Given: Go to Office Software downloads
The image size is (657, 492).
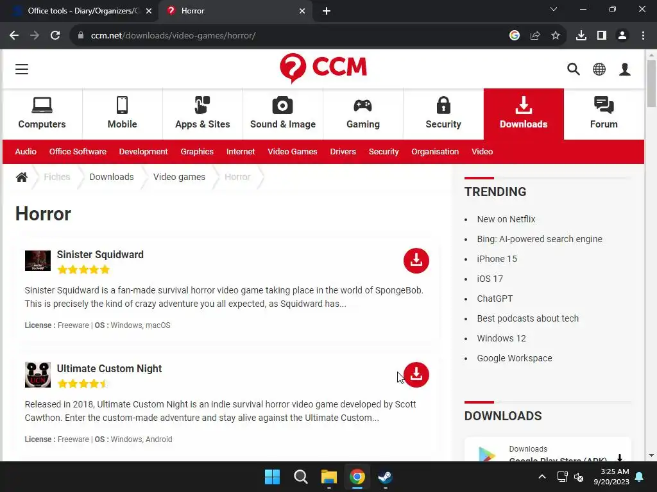Looking at the screenshot, I should [78, 151].
